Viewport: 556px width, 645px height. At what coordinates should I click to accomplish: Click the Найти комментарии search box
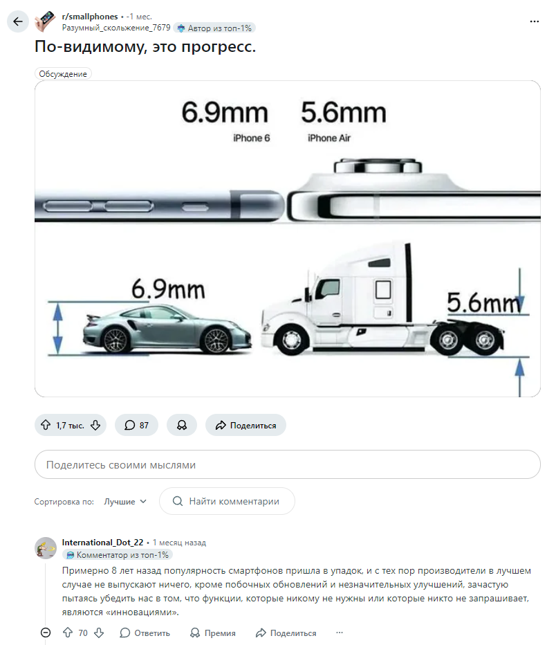(x=227, y=502)
